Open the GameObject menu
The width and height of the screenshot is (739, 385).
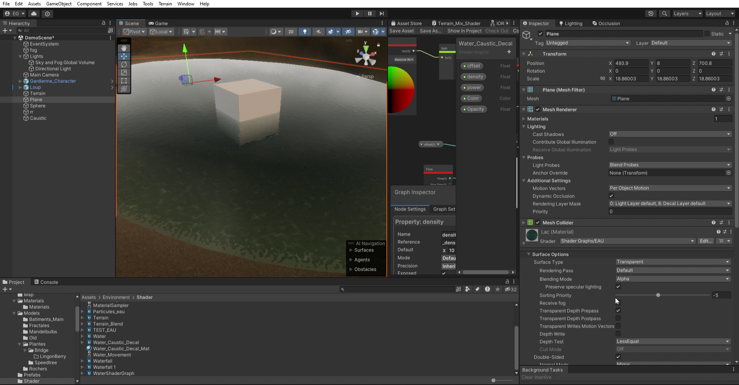click(59, 4)
